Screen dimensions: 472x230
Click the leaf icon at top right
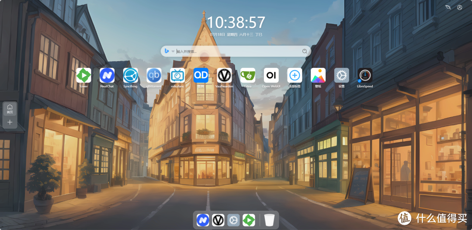(x=448, y=7)
